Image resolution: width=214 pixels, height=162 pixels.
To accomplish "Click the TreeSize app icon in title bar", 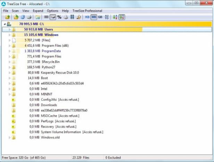I will pos(3,4).
